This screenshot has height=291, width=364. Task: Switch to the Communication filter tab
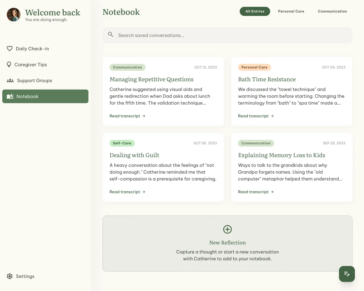(x=332, y=11)
